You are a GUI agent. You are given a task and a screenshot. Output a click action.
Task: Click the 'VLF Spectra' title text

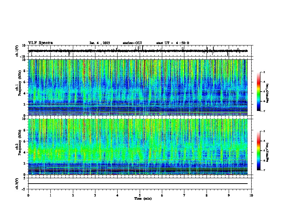point(40,43)
